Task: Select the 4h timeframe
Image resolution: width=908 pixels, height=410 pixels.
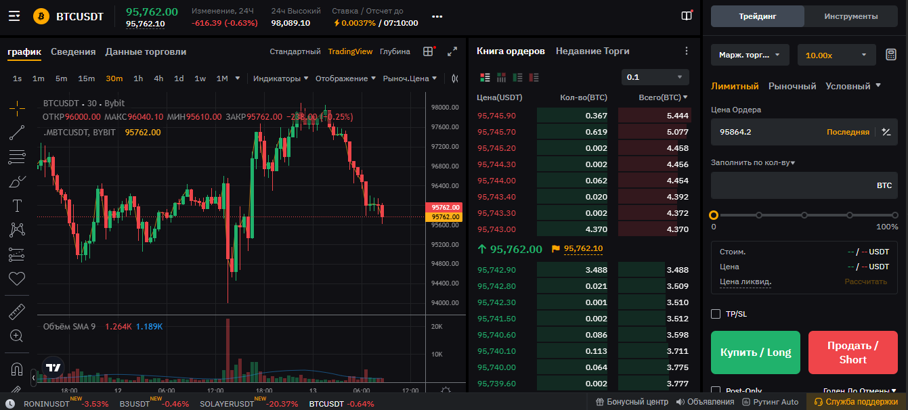Action: point(158,78)
